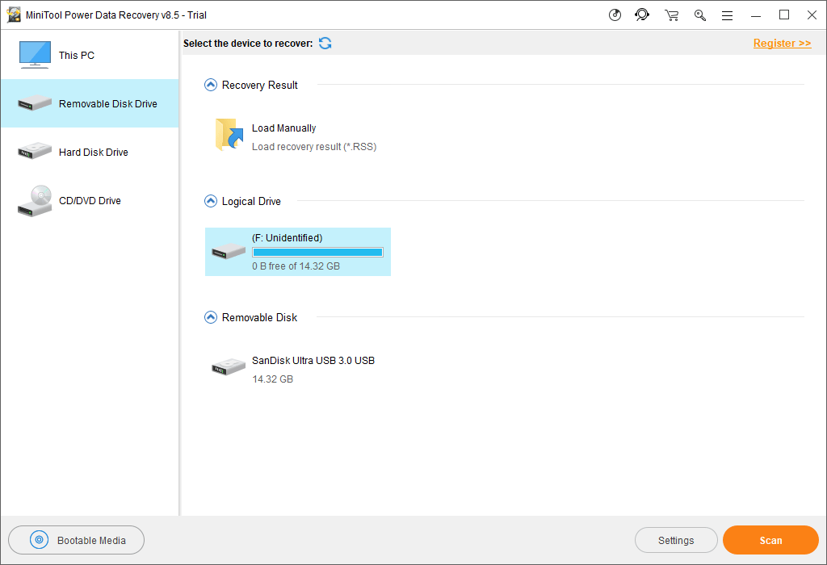This screenshot has width=827, height=565.
Task: Click '0 B free of 14.32 GB' text
Action: click(x=296, y=266)
